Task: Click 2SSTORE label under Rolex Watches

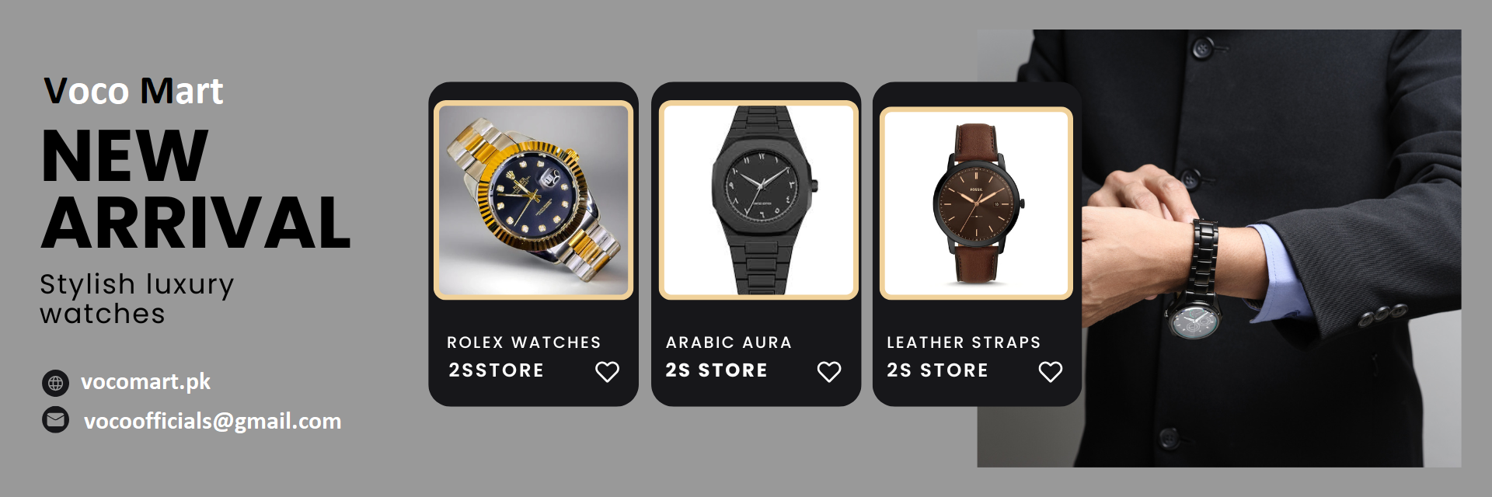Action: 497,370
